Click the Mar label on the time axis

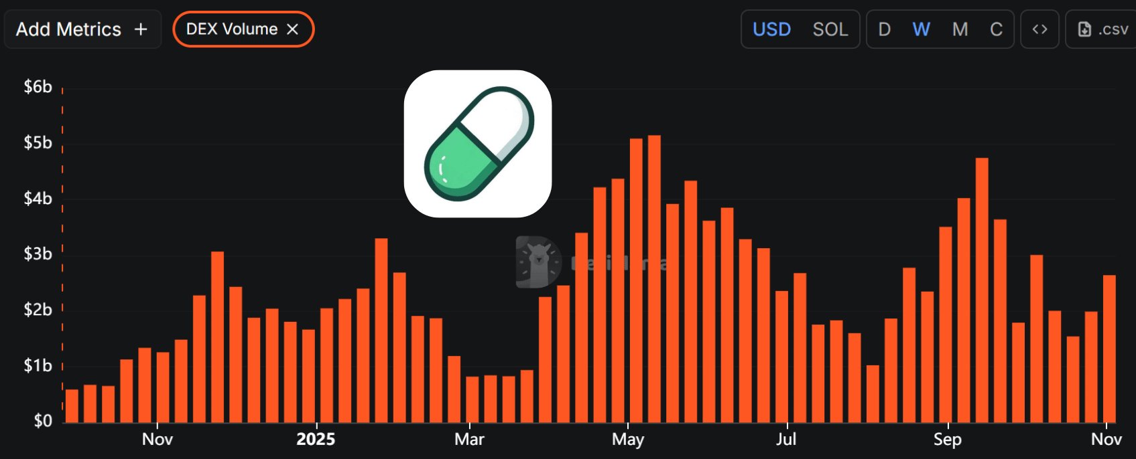469,440
